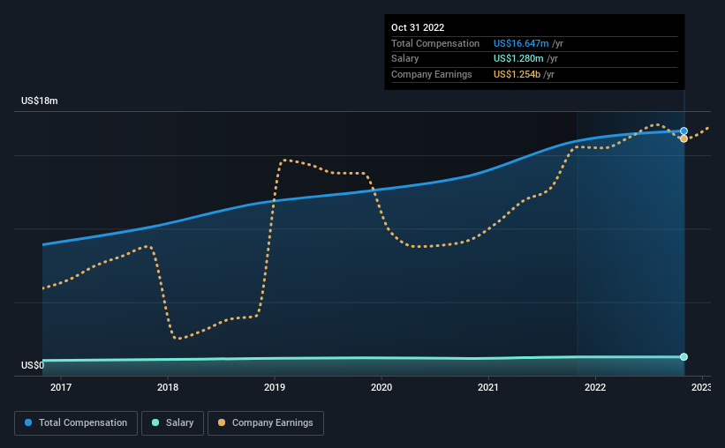Click the blue dot in Total Compensation legend
The image size is (725, 448).
[28, 422]
